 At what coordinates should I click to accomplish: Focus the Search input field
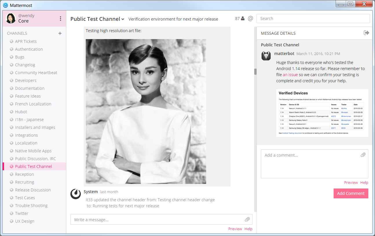[313, 19]
